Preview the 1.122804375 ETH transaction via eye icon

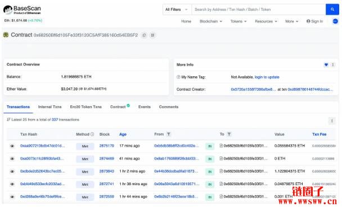click(12, 172)
